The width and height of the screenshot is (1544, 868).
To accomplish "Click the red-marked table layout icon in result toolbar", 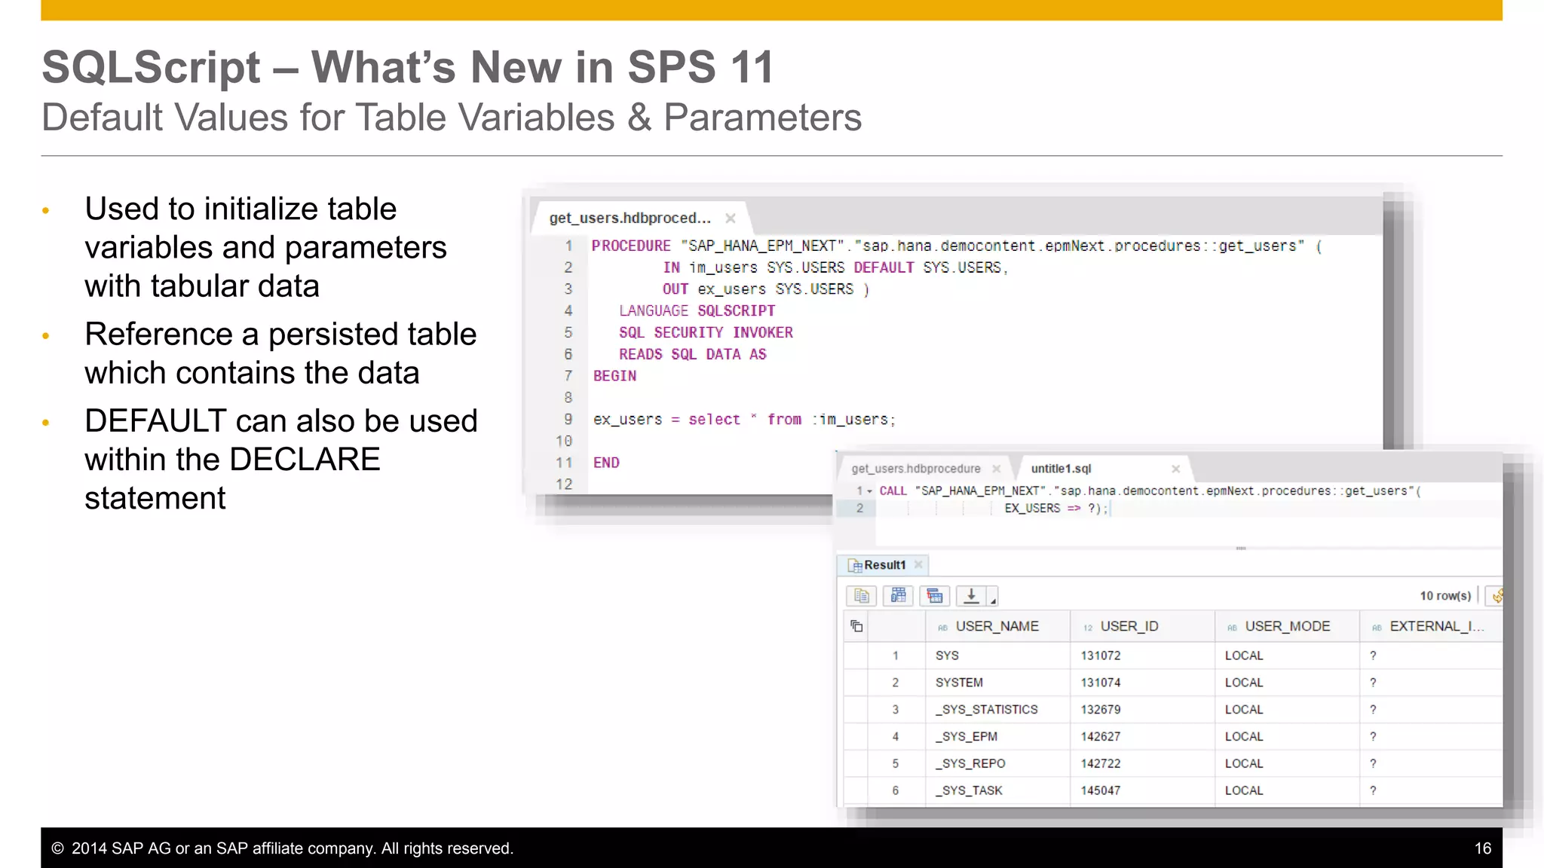I will [x=935, y=596].
